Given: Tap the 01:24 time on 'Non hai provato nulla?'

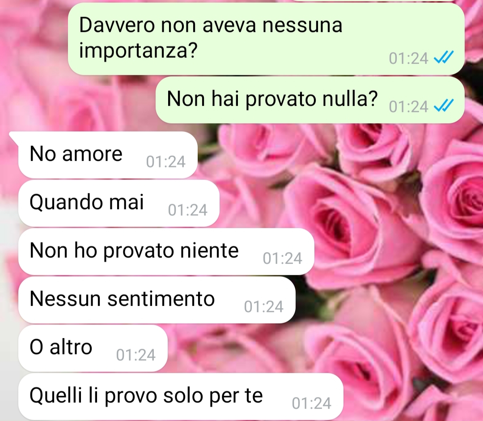Looking at the screenshot, I should click(408, 107).
